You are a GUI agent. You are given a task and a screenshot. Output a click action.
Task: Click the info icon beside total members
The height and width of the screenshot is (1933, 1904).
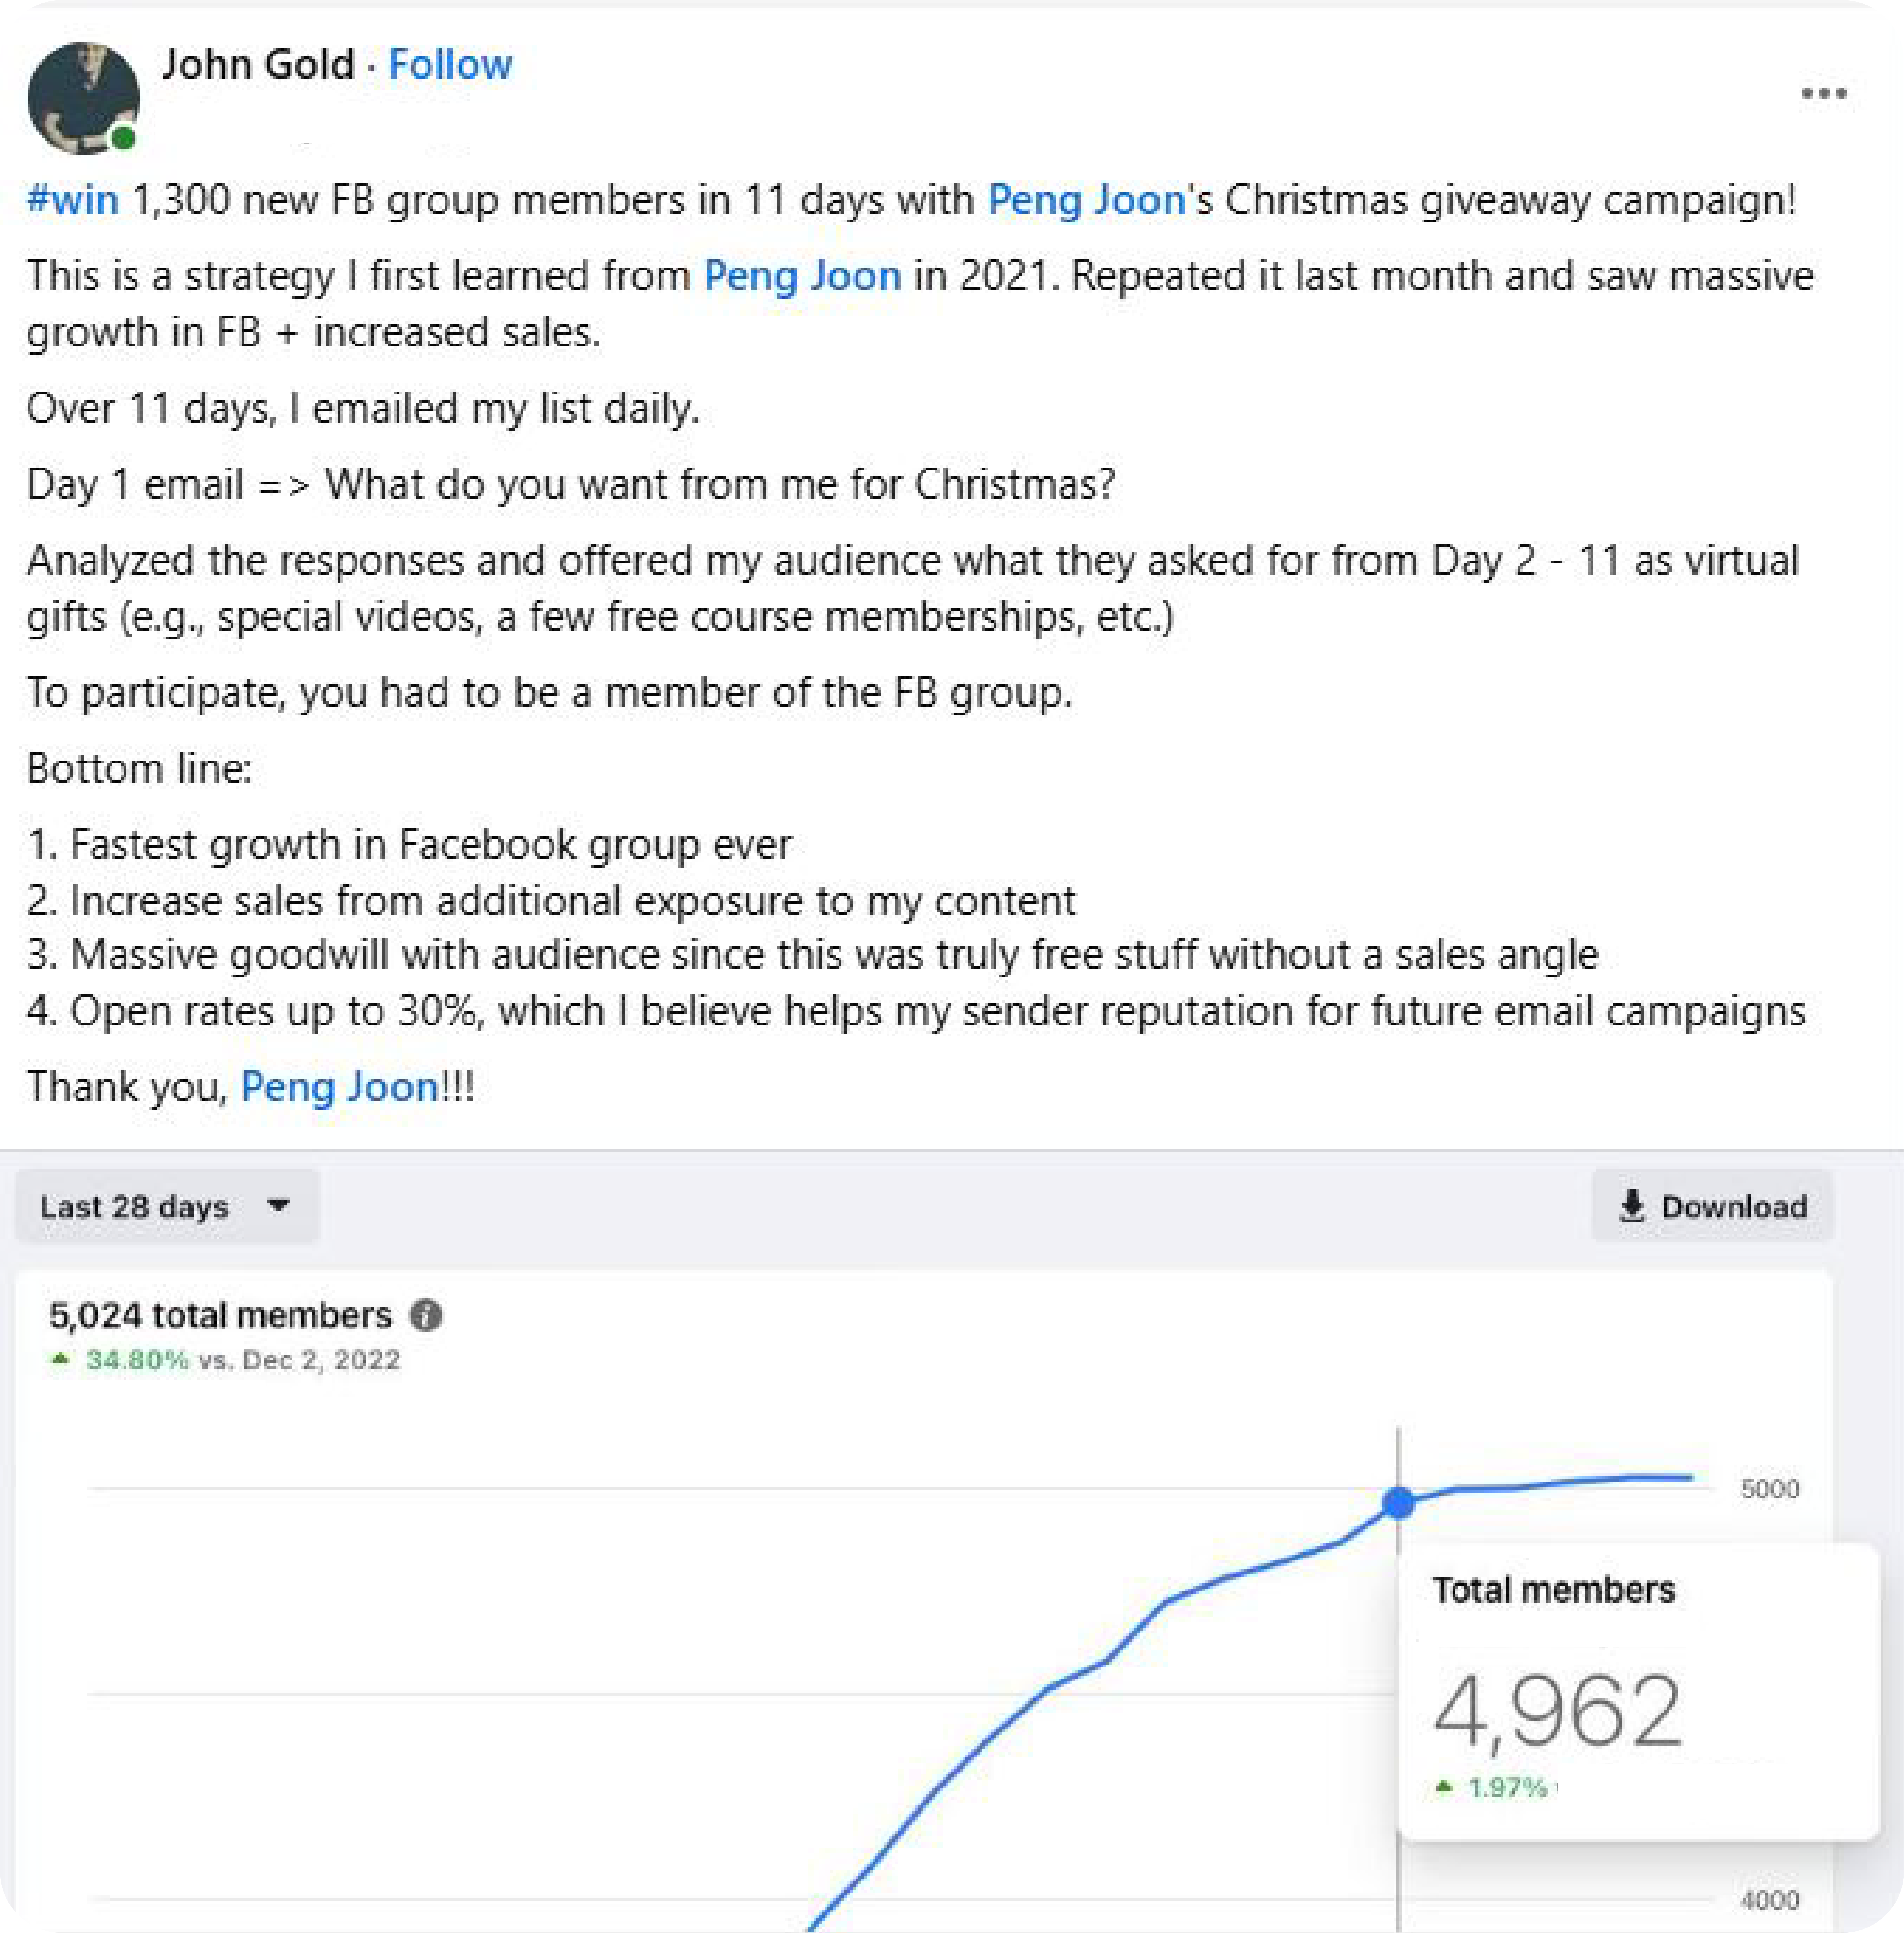(426, 1315)
